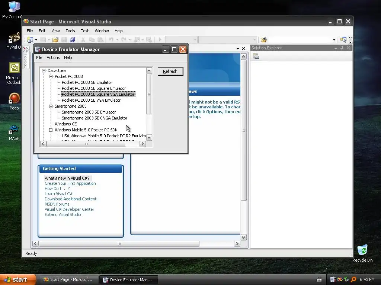Open the Help menu in Device Emulator Manager

(68, 58)
